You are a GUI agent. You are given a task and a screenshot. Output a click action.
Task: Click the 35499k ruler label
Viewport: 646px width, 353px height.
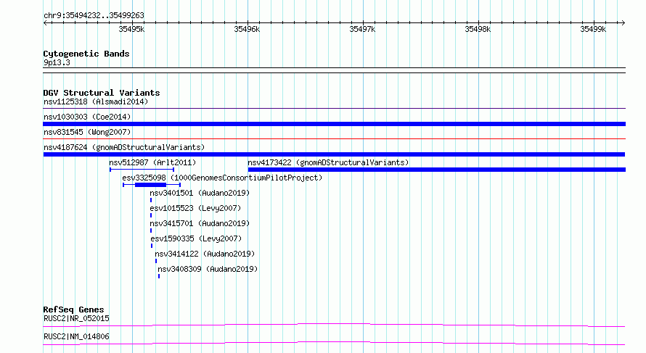tap(593, 29)
